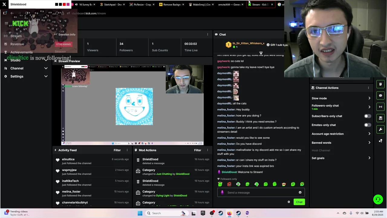This screenshot has height=218, width=387.
Task: Click the Stream Preview video thumbnail
Action: click(x=132, y=105)
